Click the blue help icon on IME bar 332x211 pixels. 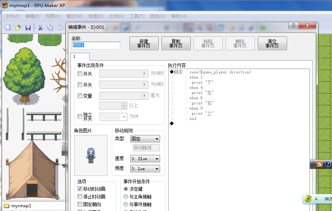coord(328,164)
